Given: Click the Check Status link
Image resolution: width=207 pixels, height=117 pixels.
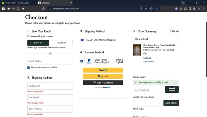Looking at the screenshot, I should tap(138, 109).
